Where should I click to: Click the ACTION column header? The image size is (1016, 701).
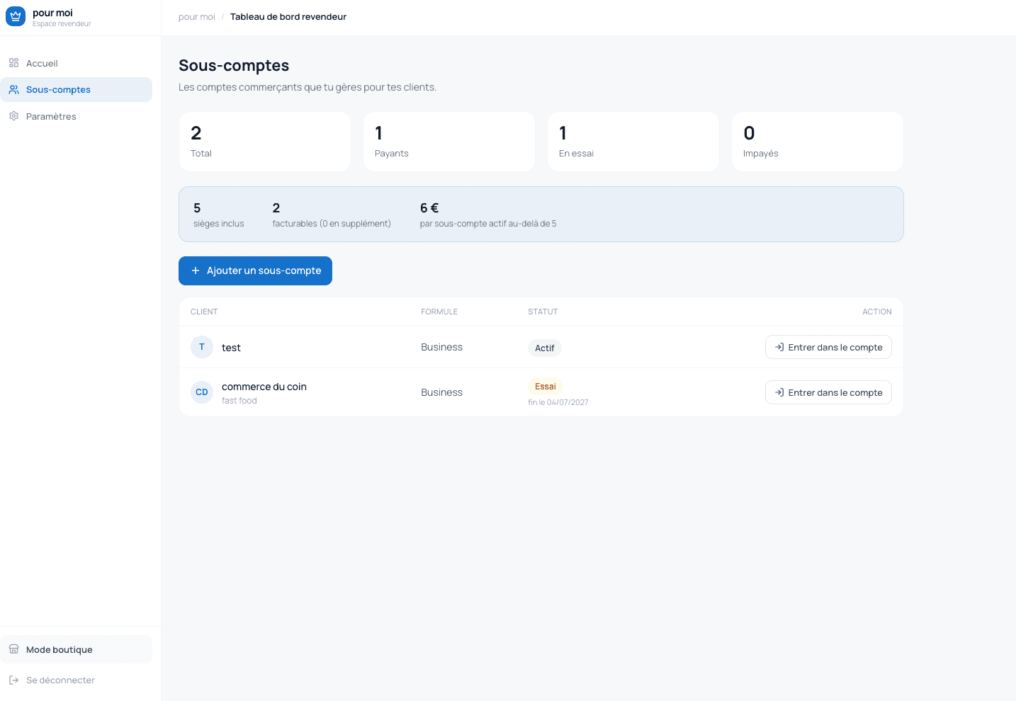pos(877,312)
